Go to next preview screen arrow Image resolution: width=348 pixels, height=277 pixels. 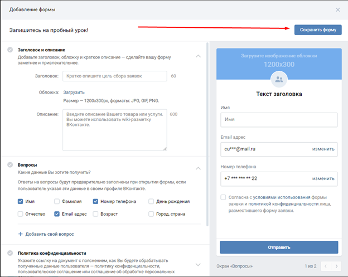(x=336, y=266)
